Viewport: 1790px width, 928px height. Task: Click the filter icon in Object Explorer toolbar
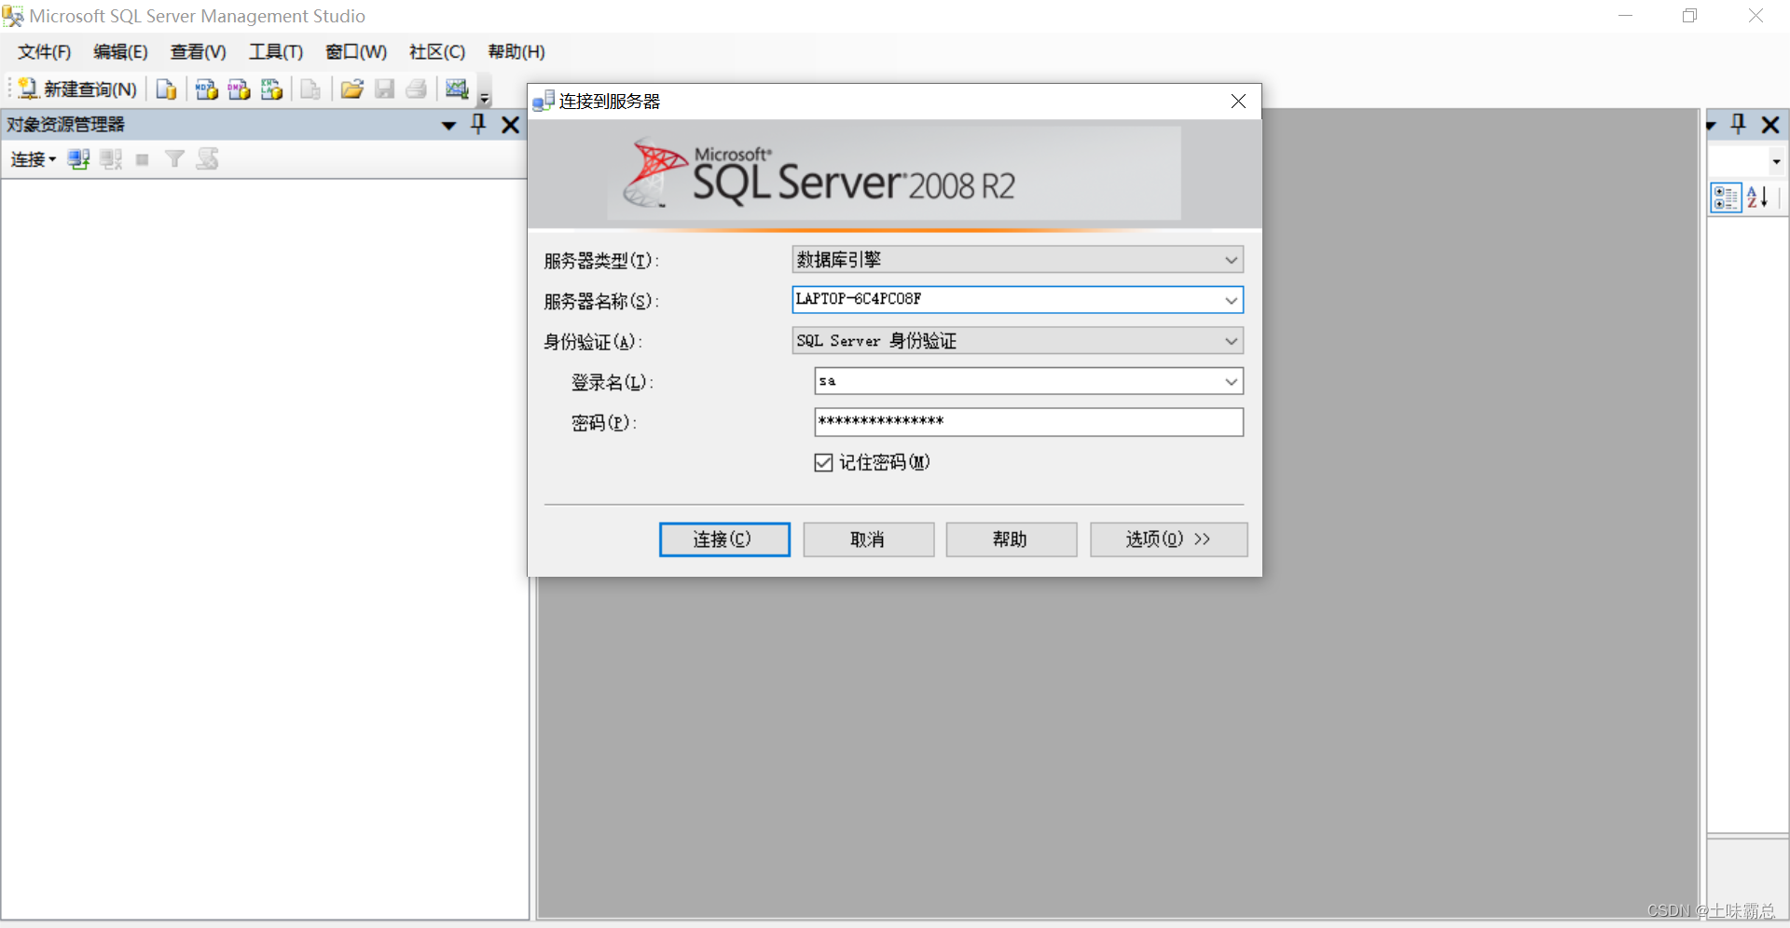(x=174, y=158)
